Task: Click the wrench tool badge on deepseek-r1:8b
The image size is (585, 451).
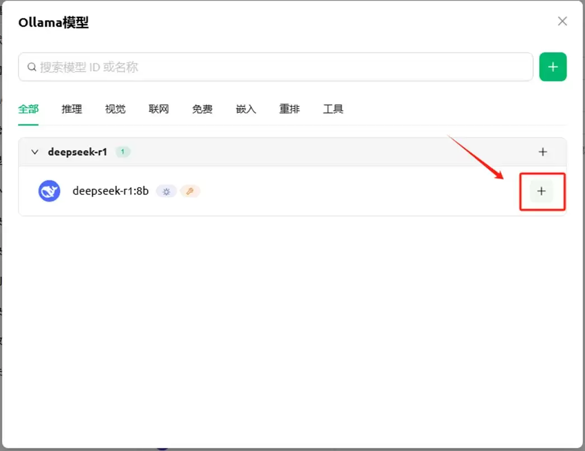Action: pyautogui.click(x=190, y=192)
